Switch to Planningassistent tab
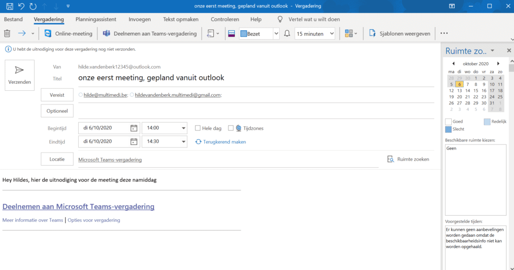This screenshot has height=270, width=514. (x=96, y=20)
